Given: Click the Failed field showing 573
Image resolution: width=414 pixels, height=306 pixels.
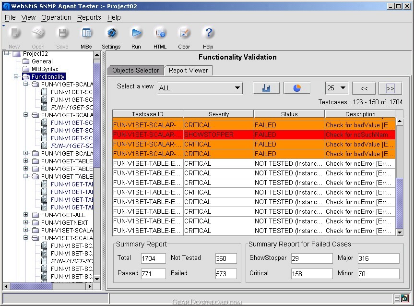Looking at the screenshot, I should (x=226, y=274).
